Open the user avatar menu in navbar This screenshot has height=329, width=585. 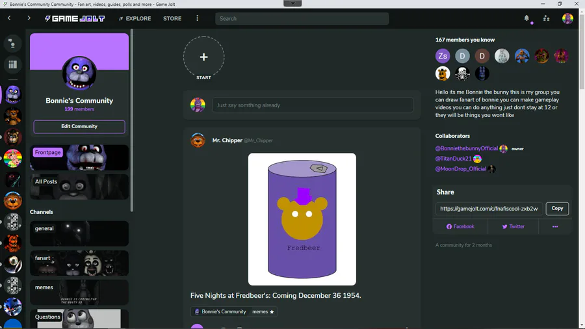coord(567,18)
